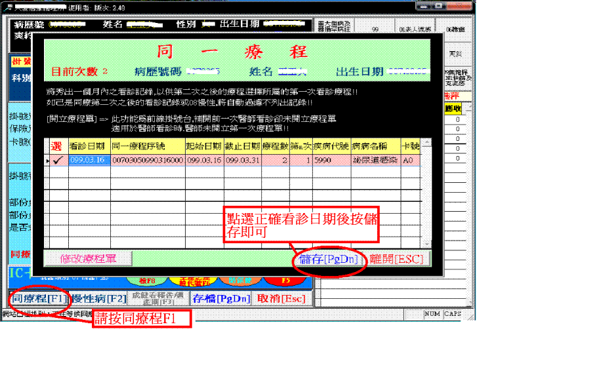
Task: Click the 存檔[PgDn] button in the bottom bar
Action: pyautogui.click(x=220, y=298)
